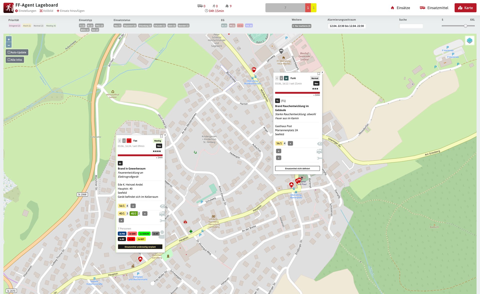
Task: Adjust the S to XXL size slider
Action: coord(465,26)
